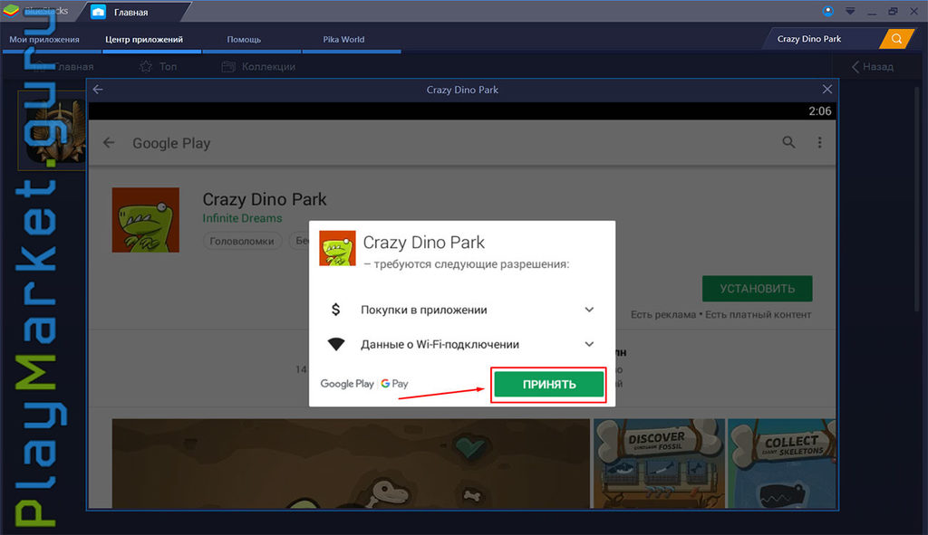Minimize the BlueStacks window
This screenshot has width=928, height=535.
click(871, 13)
